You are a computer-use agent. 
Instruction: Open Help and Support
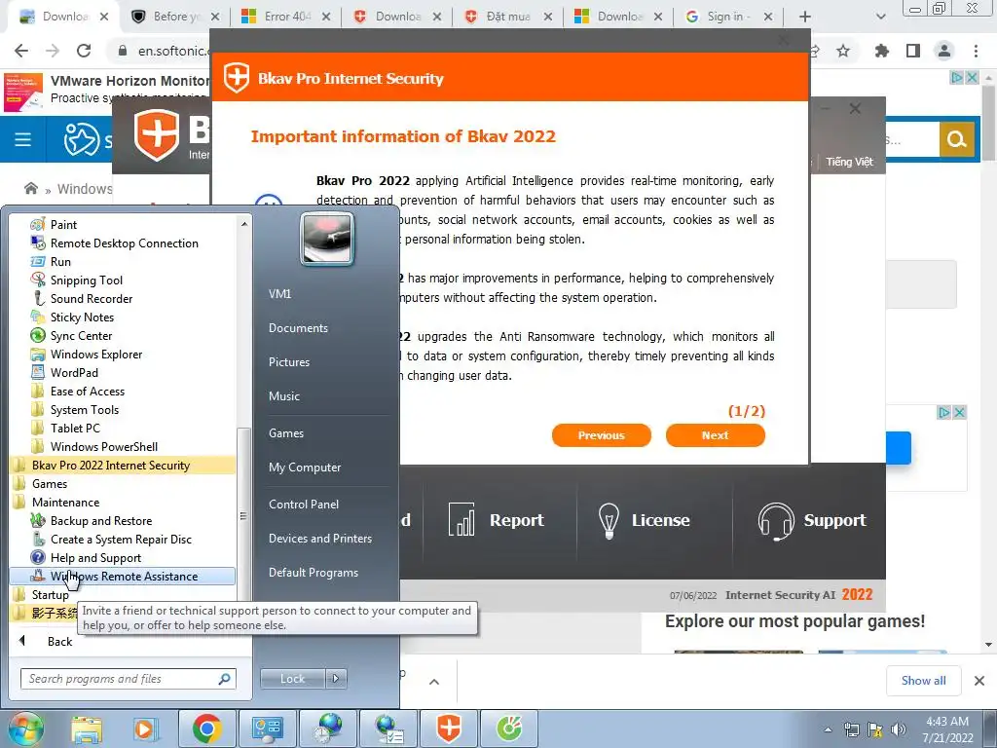(95, 557)
